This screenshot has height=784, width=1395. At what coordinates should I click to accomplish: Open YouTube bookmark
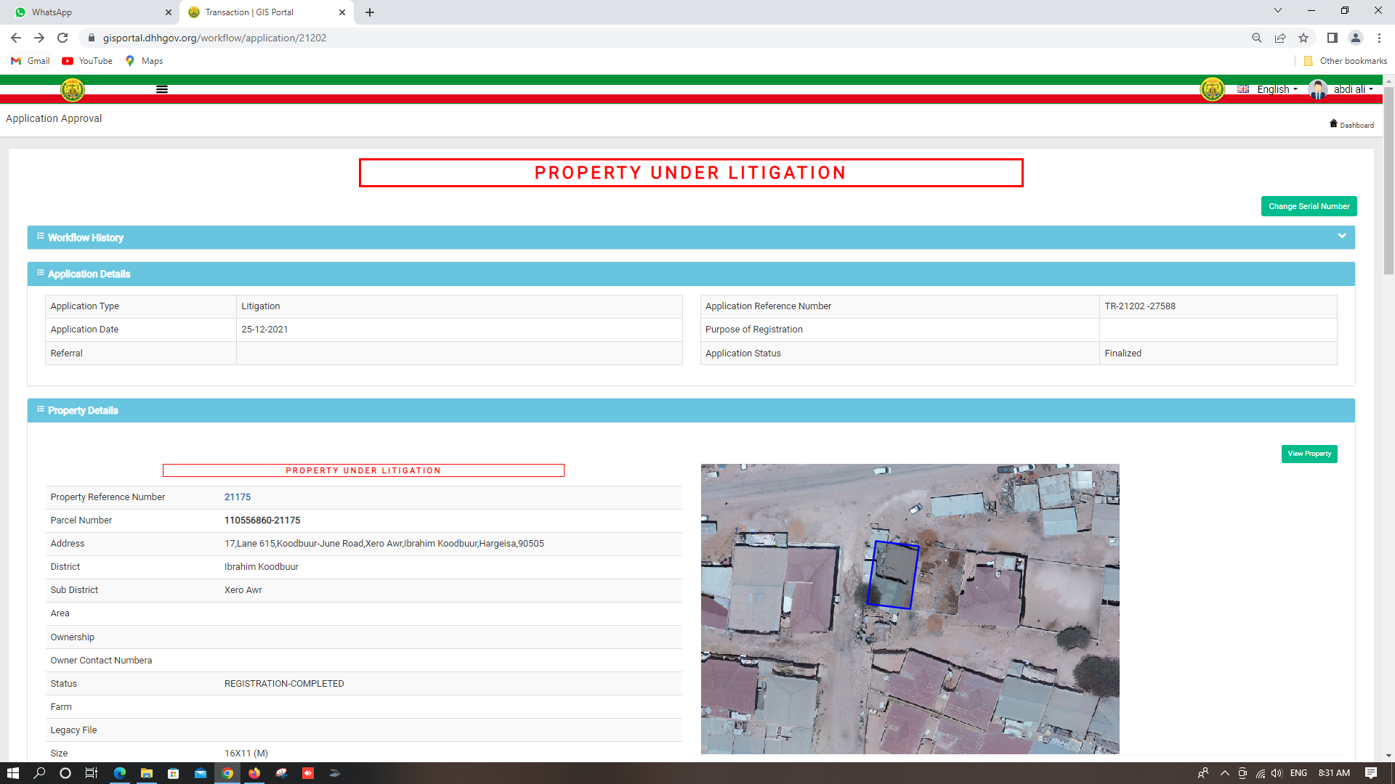coord(87,61)
